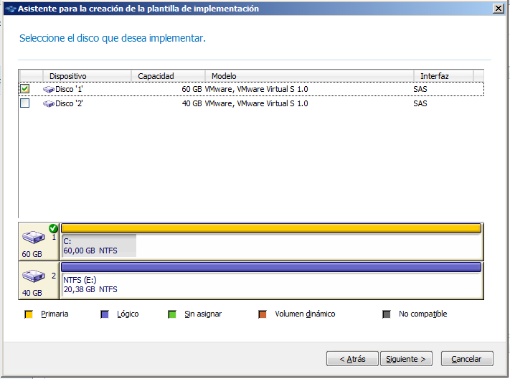This screenshot has width=510, height=379.
Task: Click the '40 GB' capacity of Disco '2'
Action: tap(192, 103)
